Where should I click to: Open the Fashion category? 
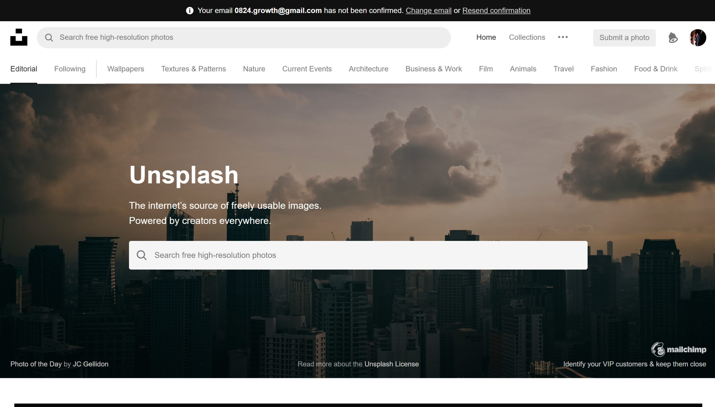[x=604, y=69]
